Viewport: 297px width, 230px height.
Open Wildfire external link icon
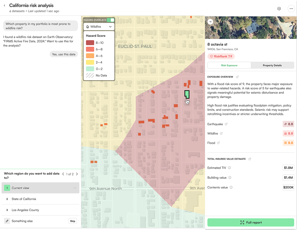[221, 133]
